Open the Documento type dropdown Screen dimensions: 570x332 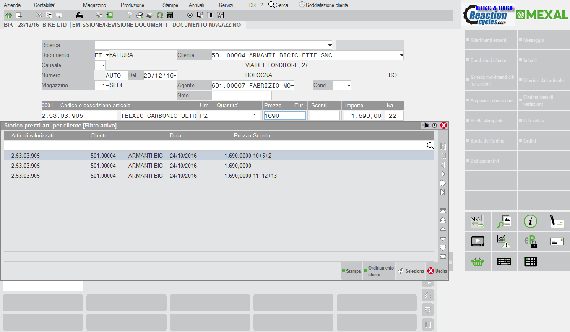click(107, 55)
